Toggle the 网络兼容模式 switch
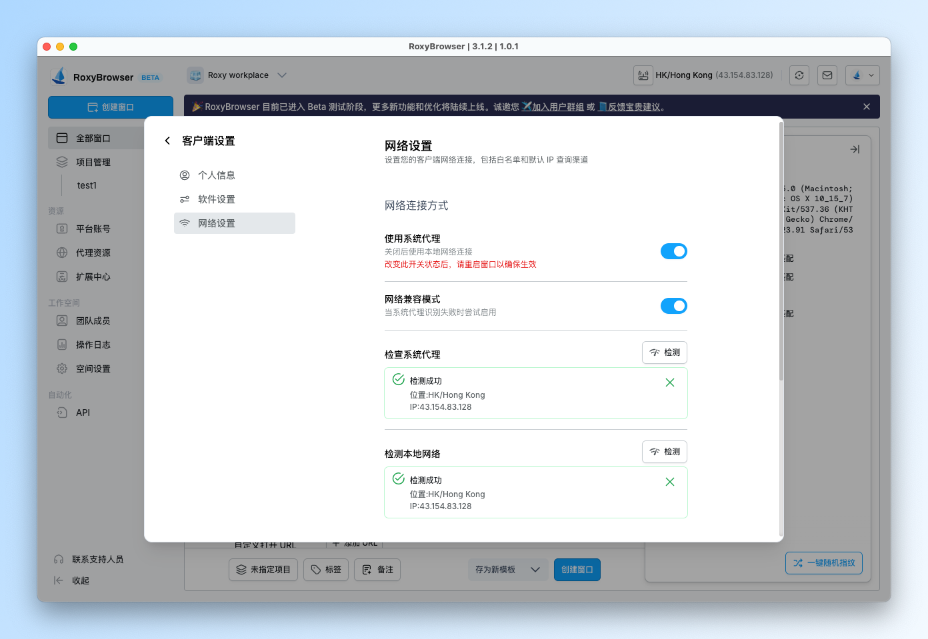Viewport: 928px width, 639px height. coord(673,306)
